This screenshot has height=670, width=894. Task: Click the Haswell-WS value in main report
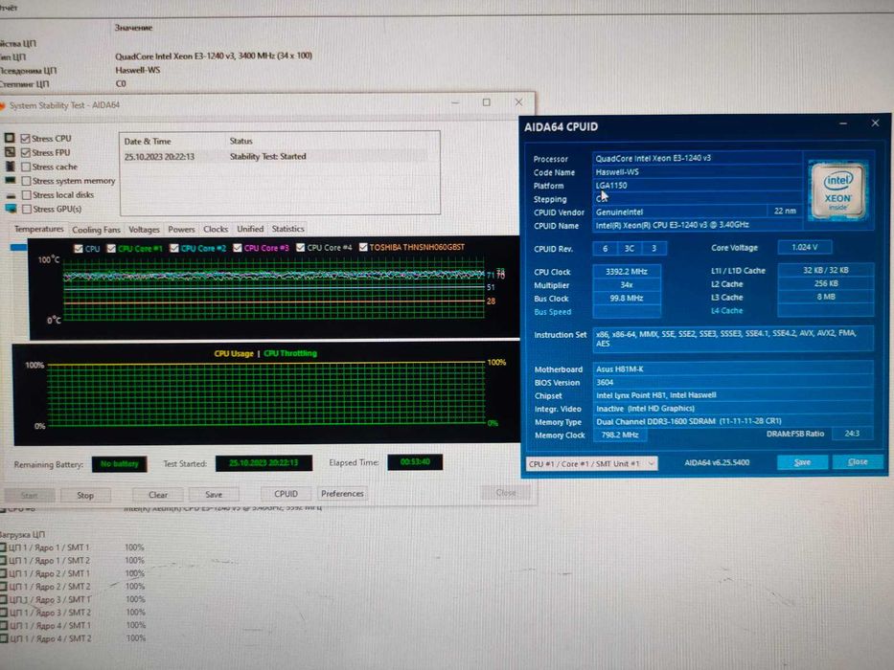[137, 70]
